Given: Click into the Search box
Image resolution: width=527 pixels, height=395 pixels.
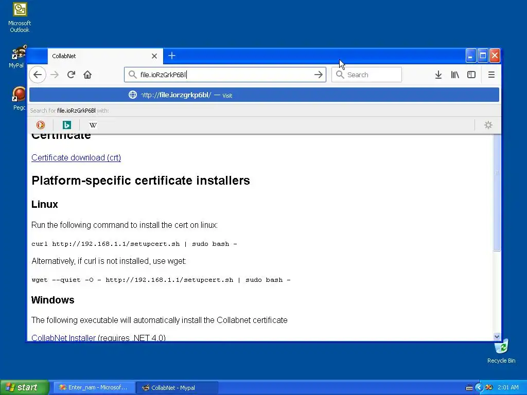Looking at the screenshot, I should (x=366, y=75).
